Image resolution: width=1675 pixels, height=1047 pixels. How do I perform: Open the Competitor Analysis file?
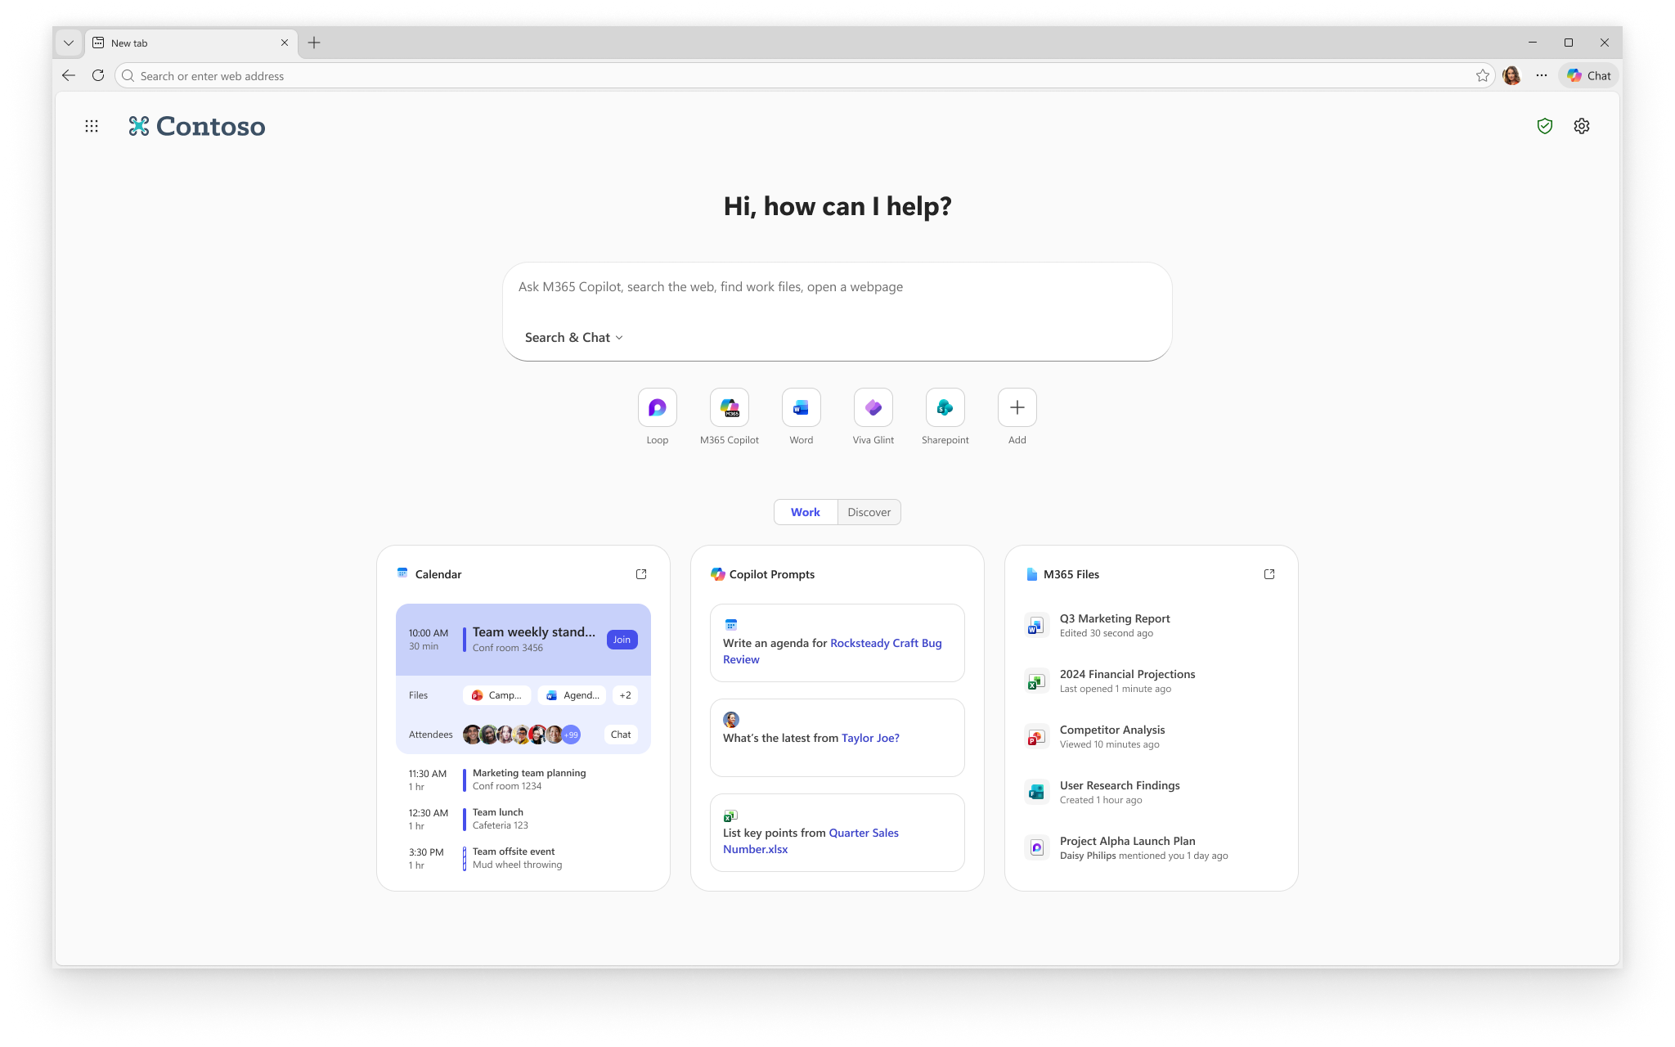pyautogui.click(x=1152, y=736)
